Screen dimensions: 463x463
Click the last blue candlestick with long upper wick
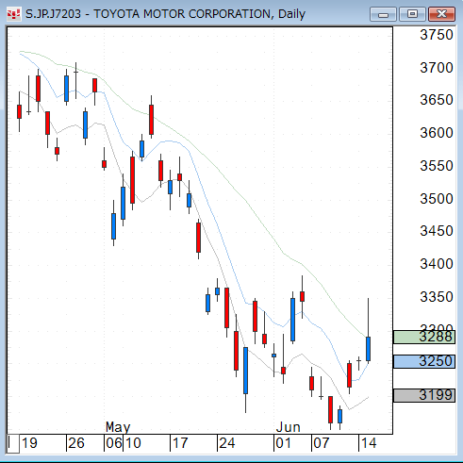pos(368,349)
